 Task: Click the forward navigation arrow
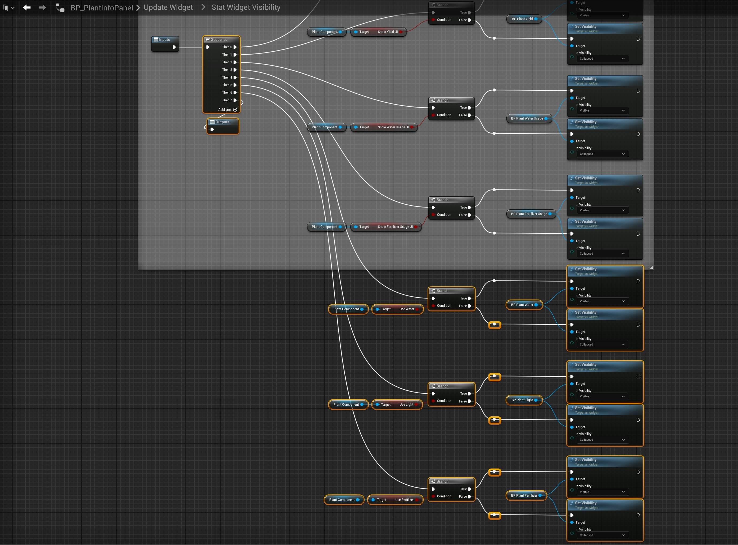(x=42, y=7)
